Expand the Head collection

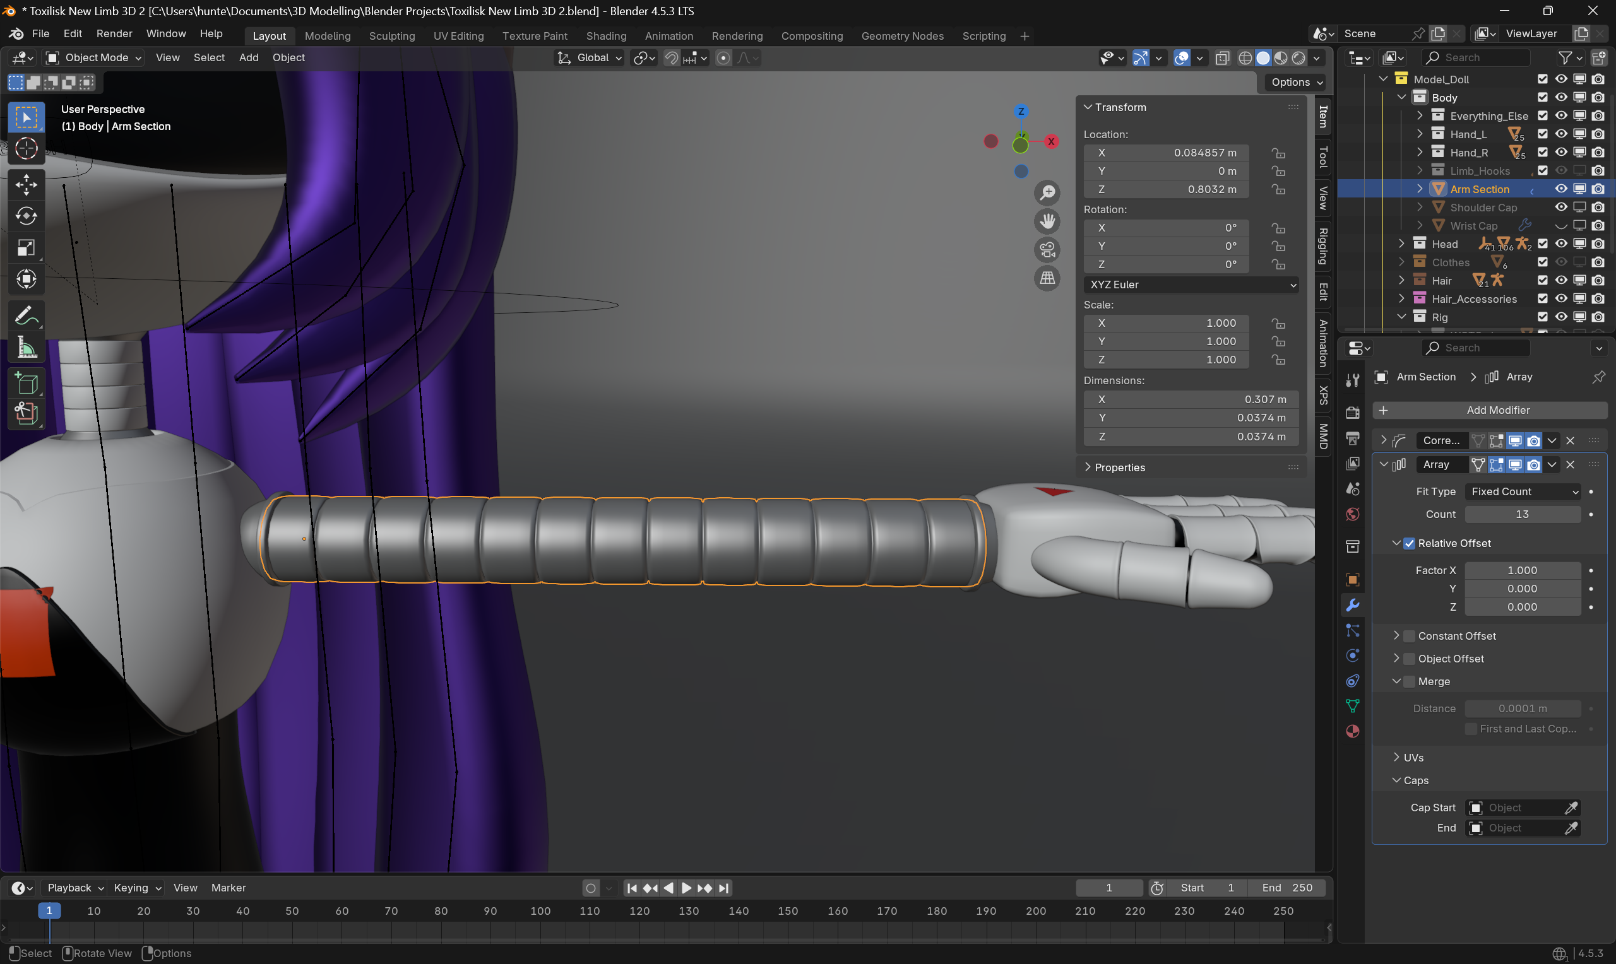click(1401, 244)
